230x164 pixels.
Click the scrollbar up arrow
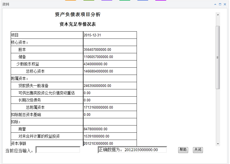click(x=218, y=15)
